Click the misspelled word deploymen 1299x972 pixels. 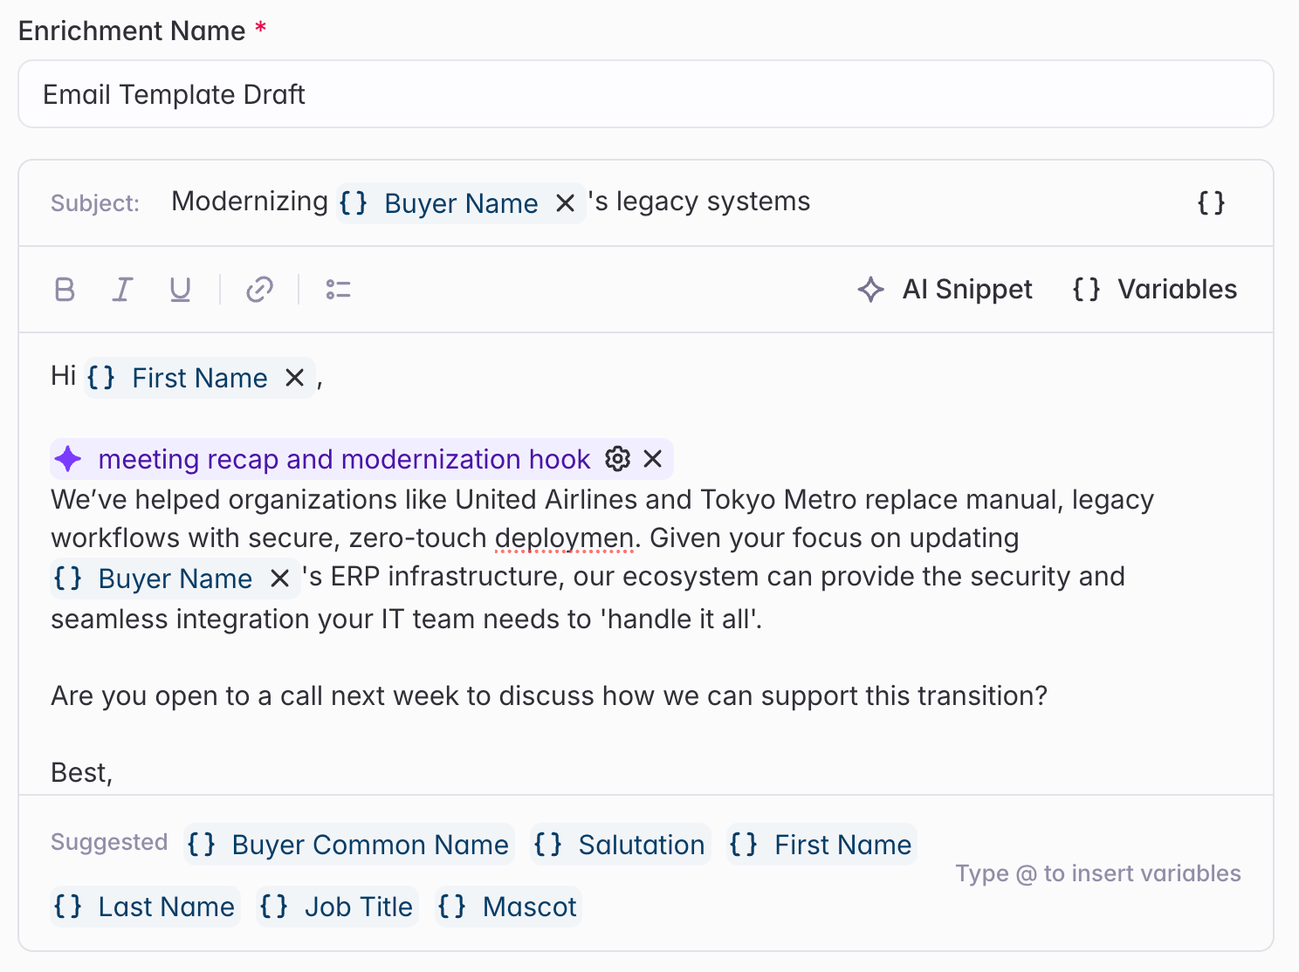tap(564, 538)
